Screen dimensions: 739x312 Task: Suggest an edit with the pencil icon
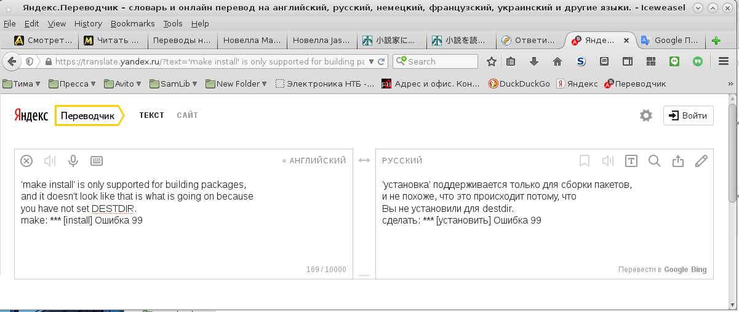click(x=701, y=161)
